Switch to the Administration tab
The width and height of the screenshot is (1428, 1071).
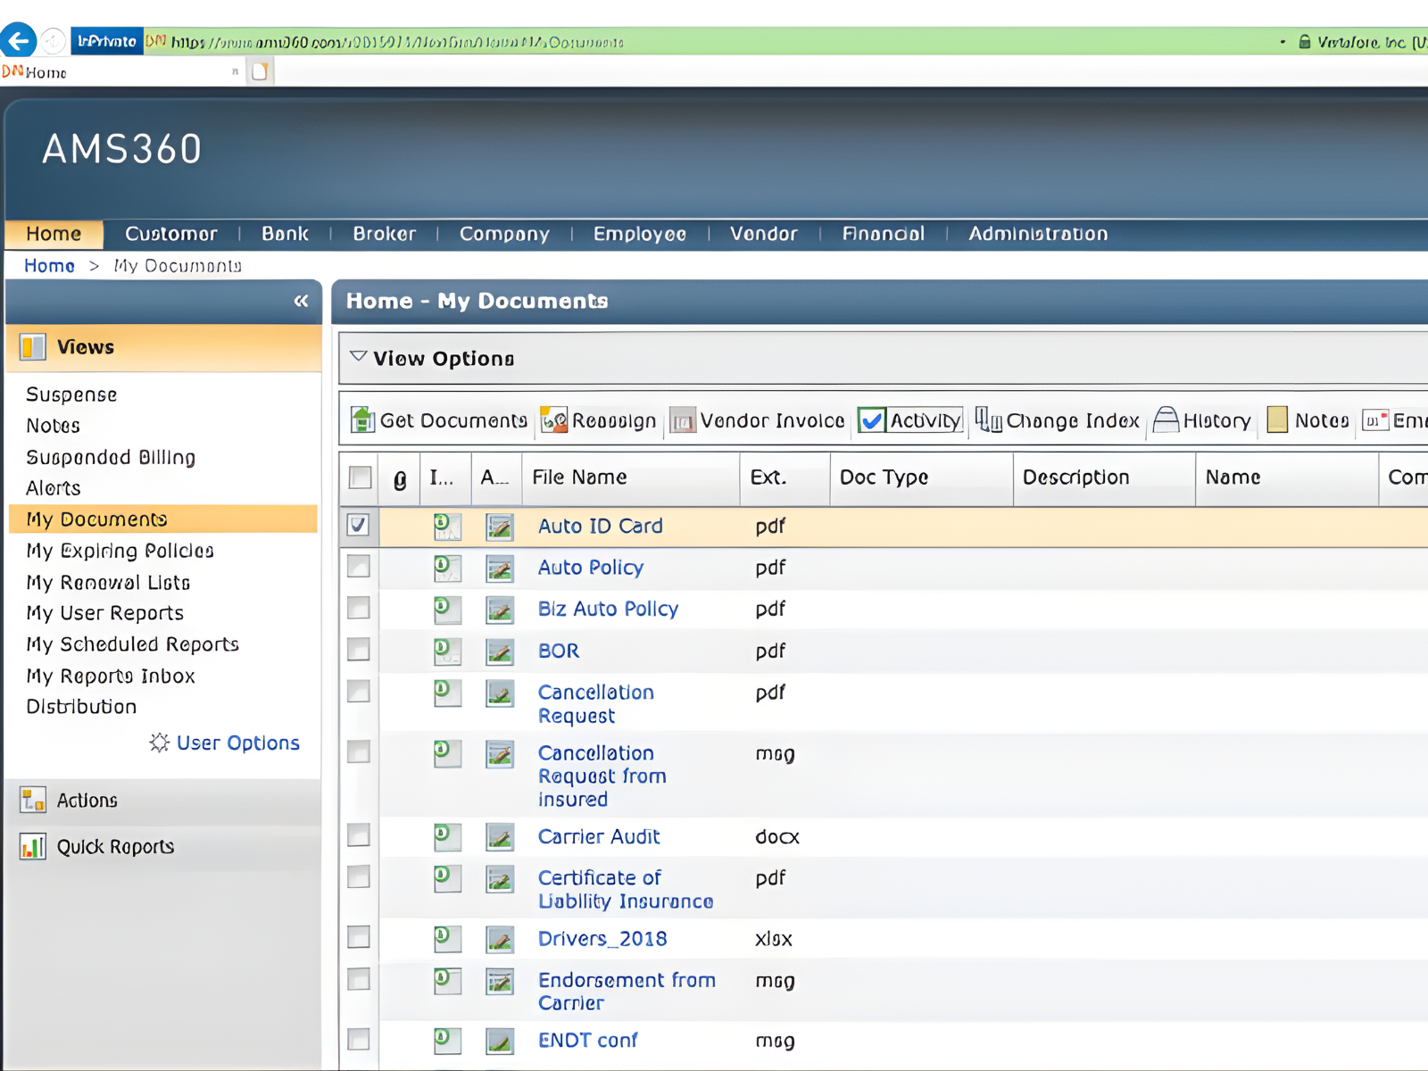[1038, 234]
